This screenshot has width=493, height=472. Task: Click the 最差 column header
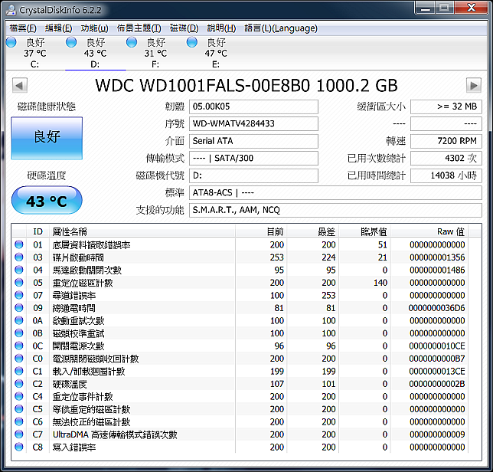[313, 231]
